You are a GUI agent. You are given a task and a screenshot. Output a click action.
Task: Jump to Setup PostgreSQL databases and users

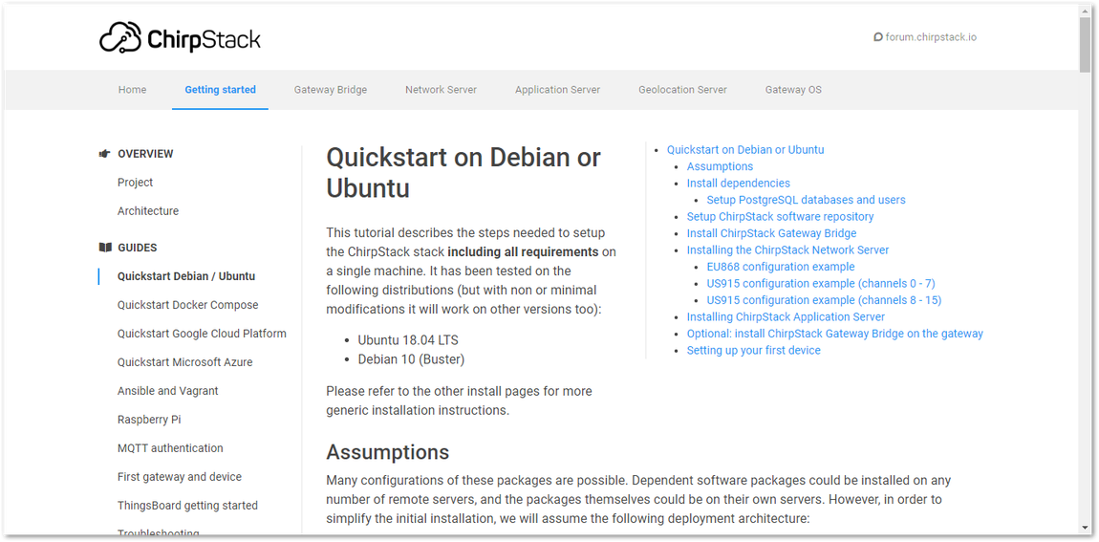[806, 200]
